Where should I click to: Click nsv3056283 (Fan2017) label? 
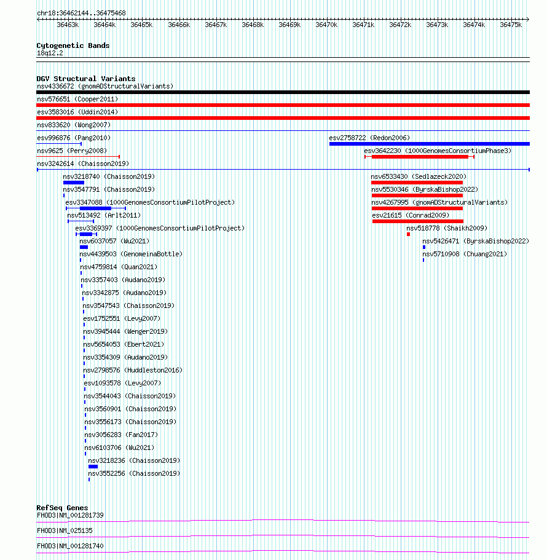121,435
